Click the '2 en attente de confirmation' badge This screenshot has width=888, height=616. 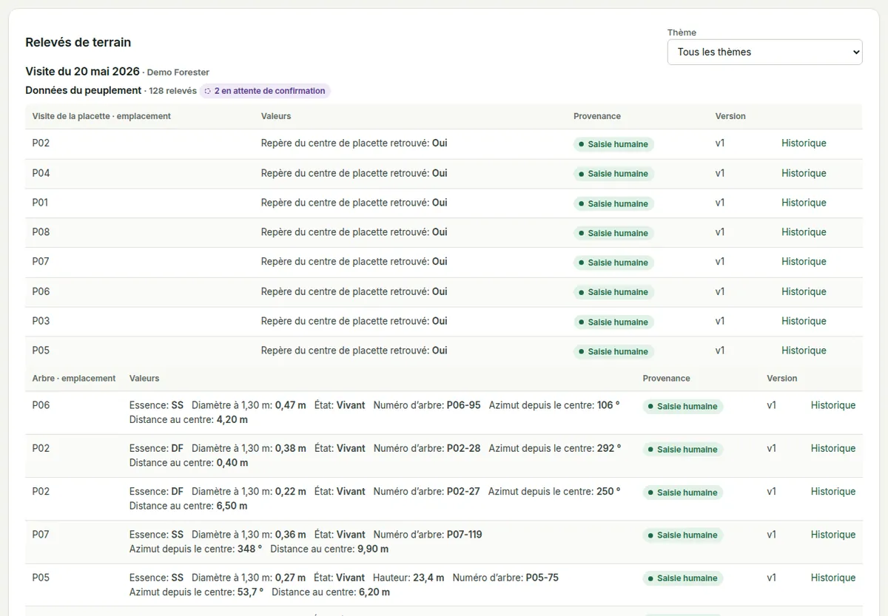coord(265,91)
